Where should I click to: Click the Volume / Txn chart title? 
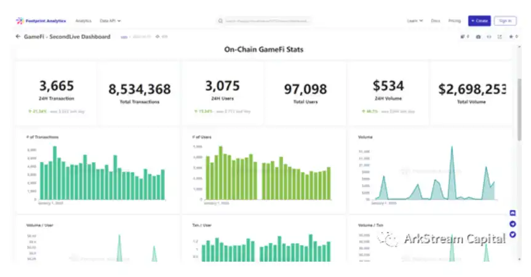click(x=371, y=225)
